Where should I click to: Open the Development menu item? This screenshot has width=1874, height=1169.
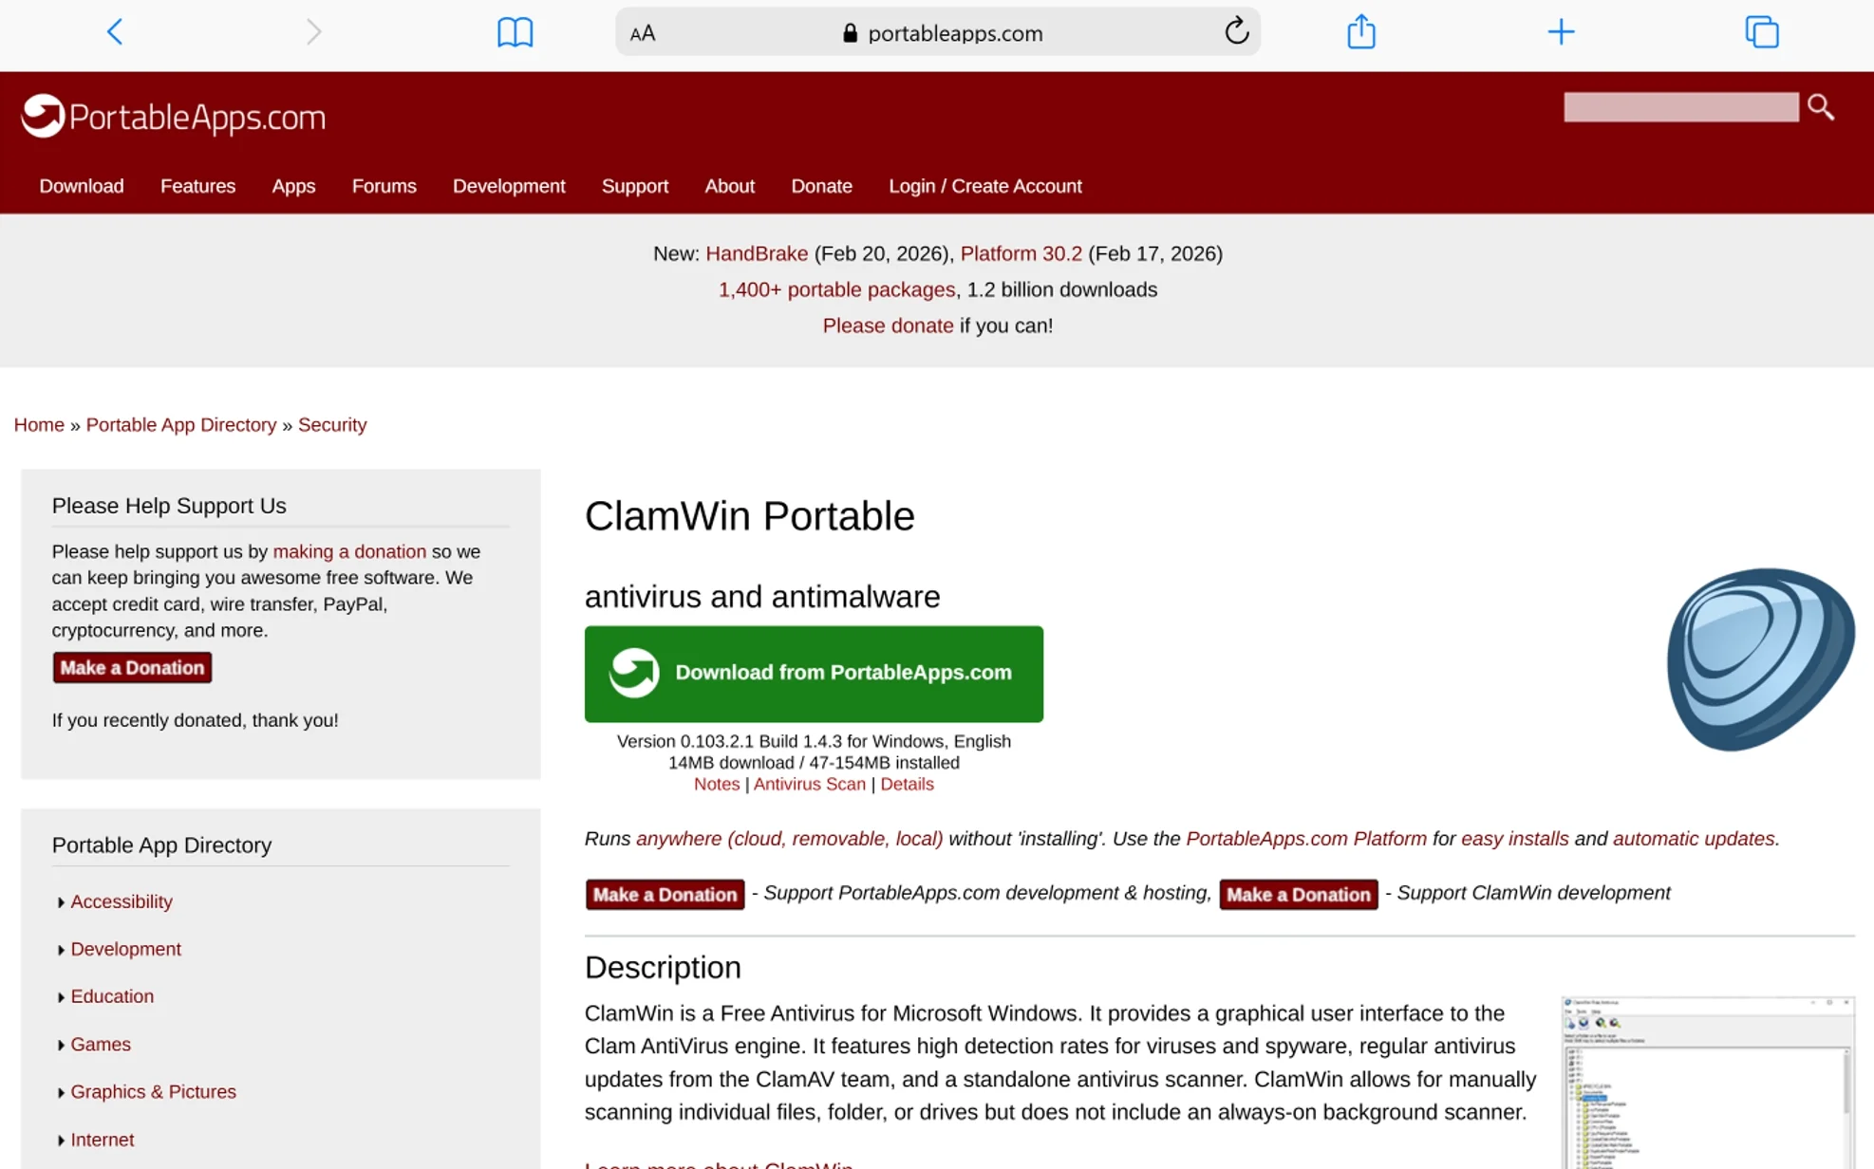pos(509,186)
